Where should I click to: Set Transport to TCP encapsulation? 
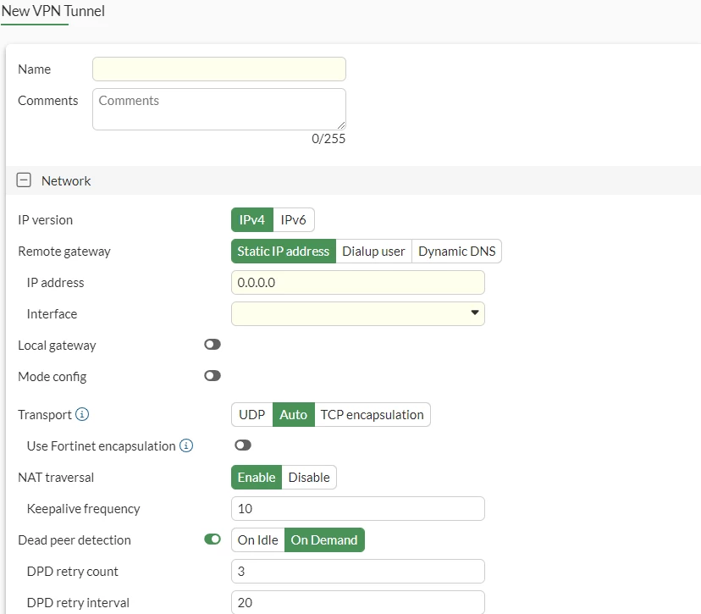[372, 414]
